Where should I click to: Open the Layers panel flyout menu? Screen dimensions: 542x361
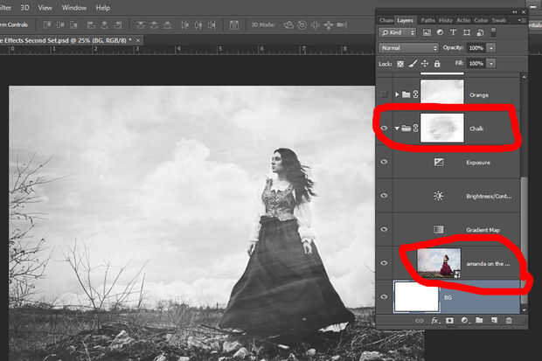click(521, 20)
